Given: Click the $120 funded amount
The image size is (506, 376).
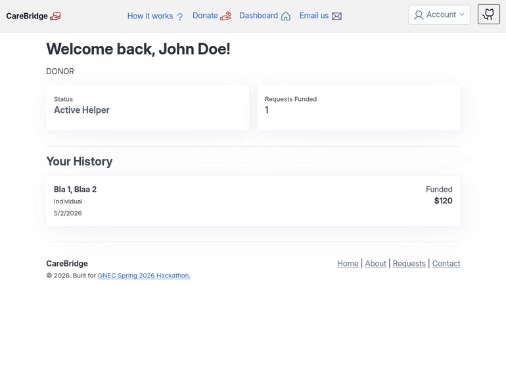Looking at the screenshot, I should (443, 201).
